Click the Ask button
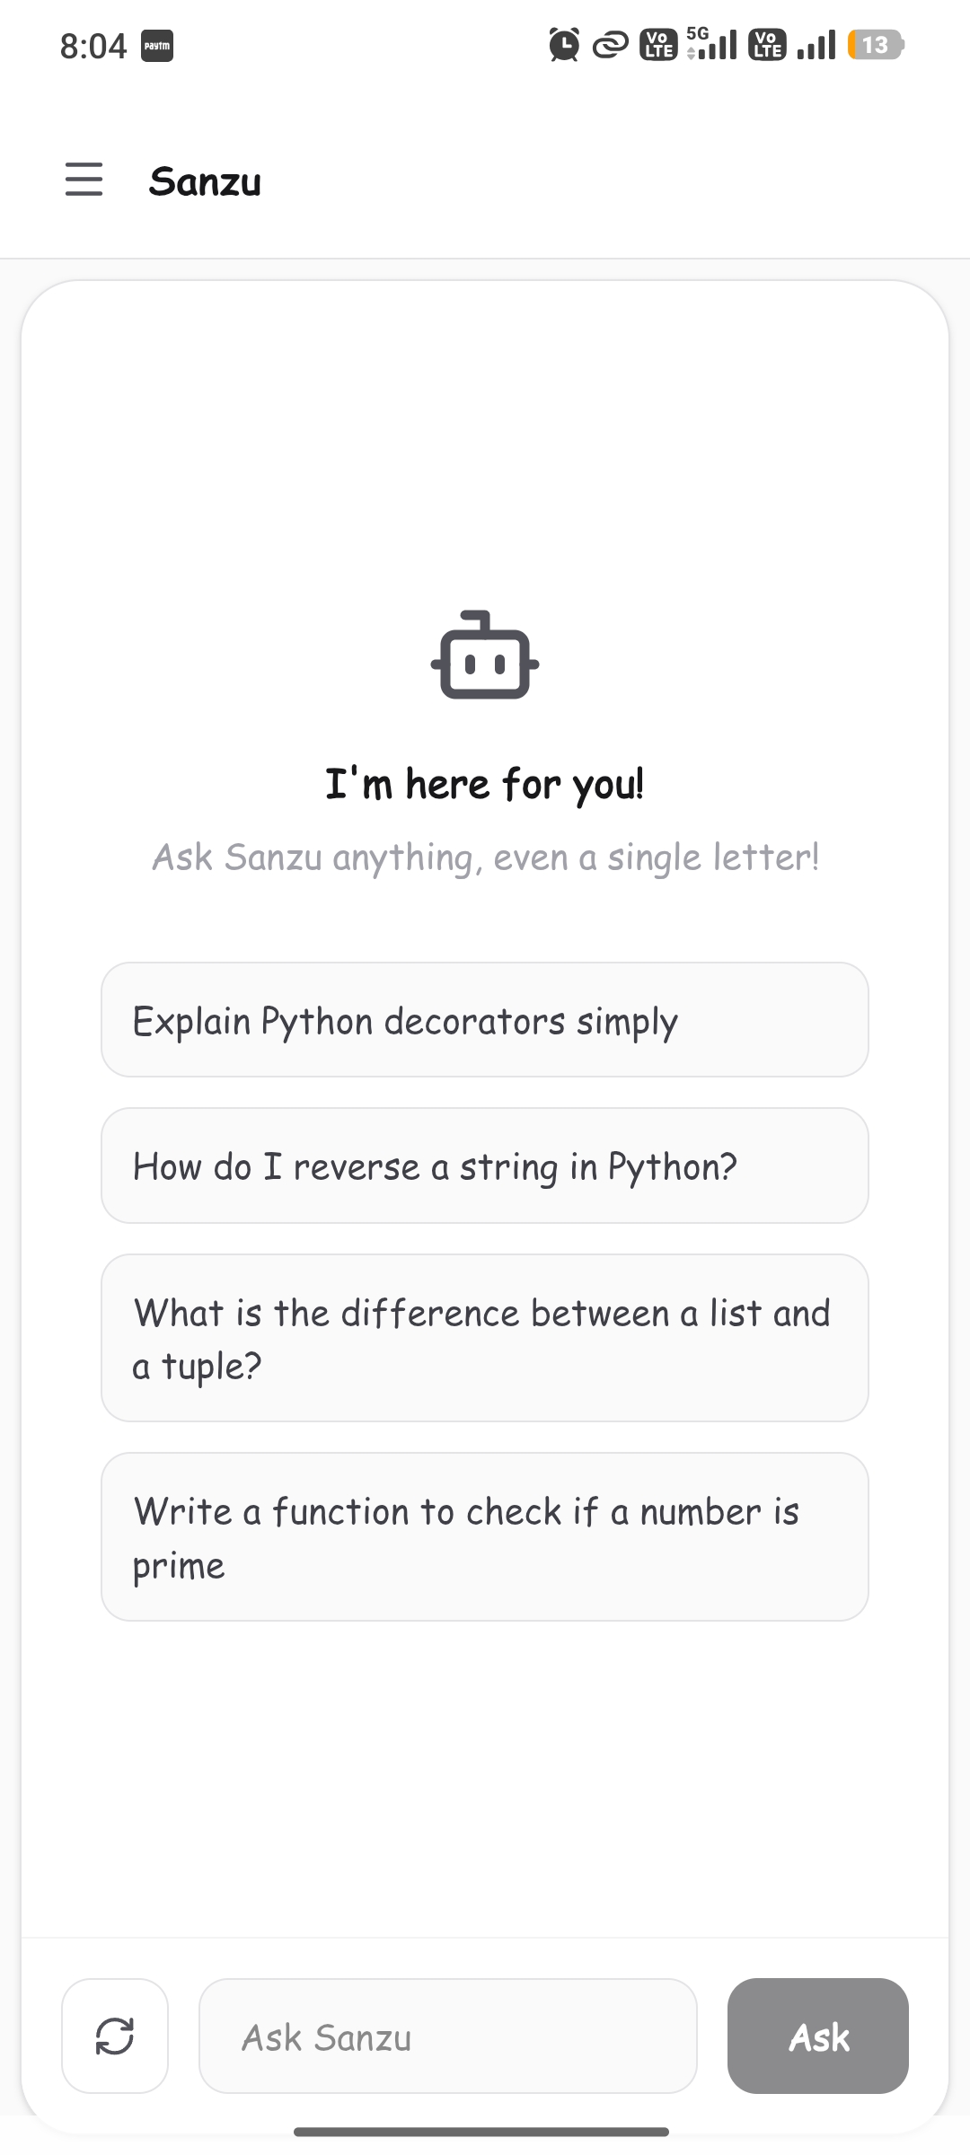The width and height of the screenshot is (970, 2155). (818, 2036)
